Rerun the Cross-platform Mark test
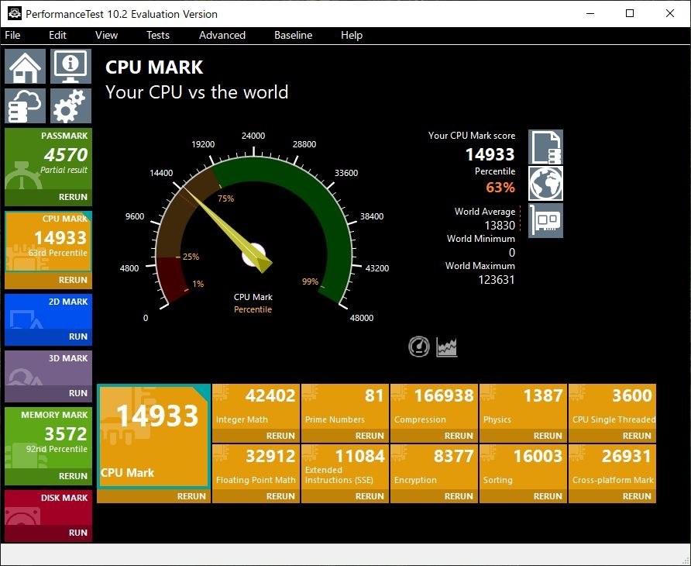 [612, 496]
